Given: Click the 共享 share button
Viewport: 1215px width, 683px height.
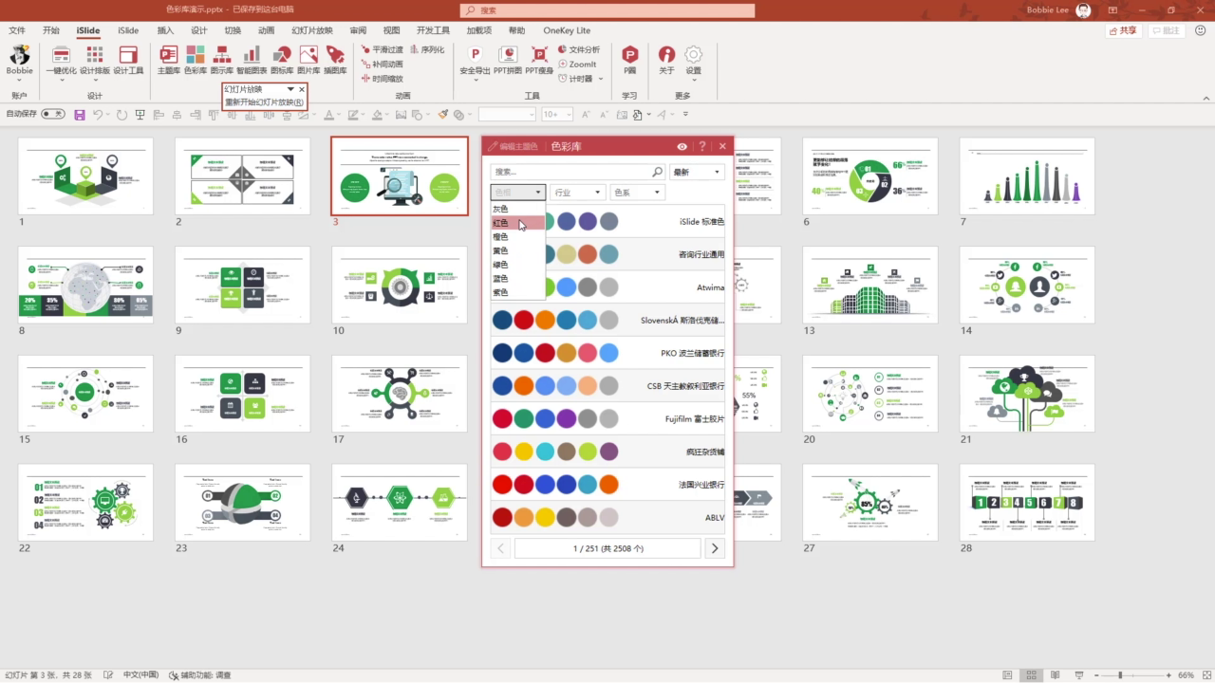Looking at the screenshot, I should click(x=1124, y=30).
